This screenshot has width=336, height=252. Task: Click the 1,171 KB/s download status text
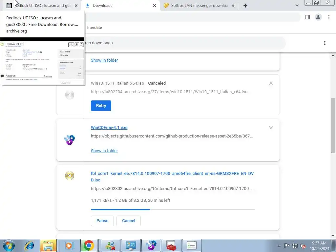coord(131,200)
